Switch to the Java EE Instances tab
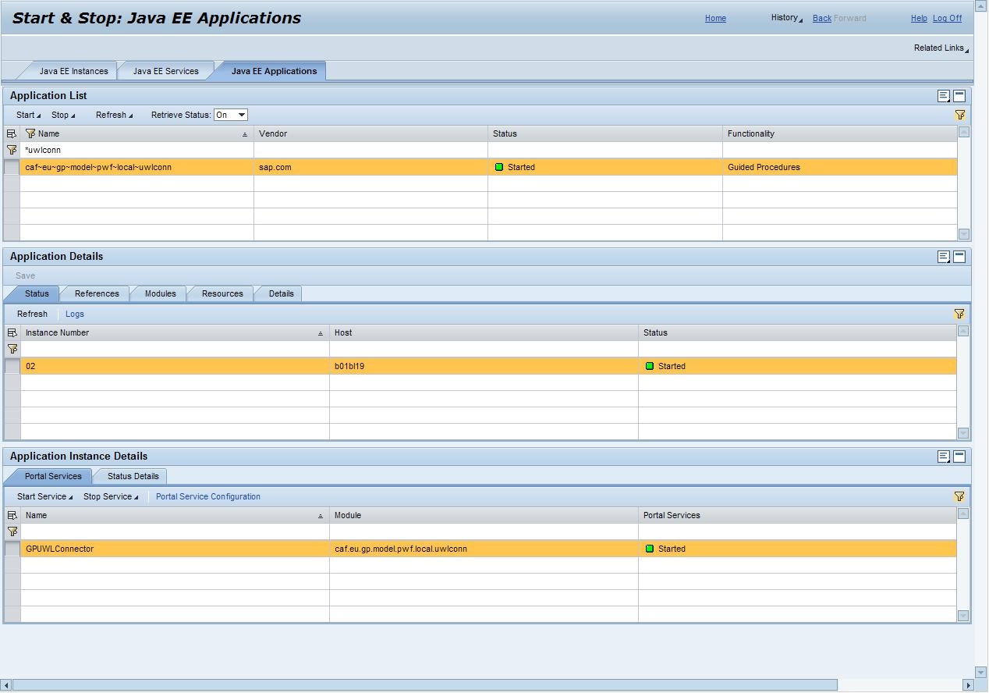This screenshot has width=989, height=693. (x=73, y=71)
